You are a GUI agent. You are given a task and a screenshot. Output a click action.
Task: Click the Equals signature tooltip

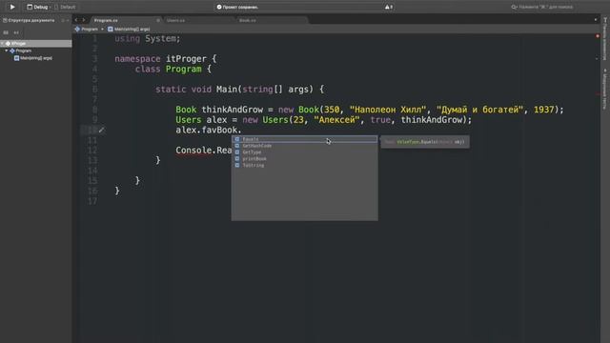425,142
